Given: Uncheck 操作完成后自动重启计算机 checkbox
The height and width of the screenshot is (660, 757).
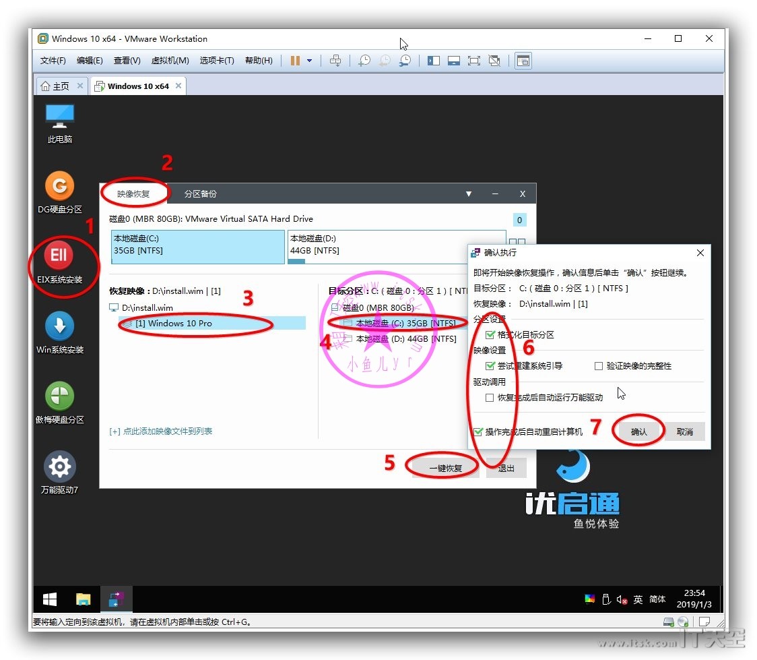Looking at the screenshot, I should (x=478, y=431).
